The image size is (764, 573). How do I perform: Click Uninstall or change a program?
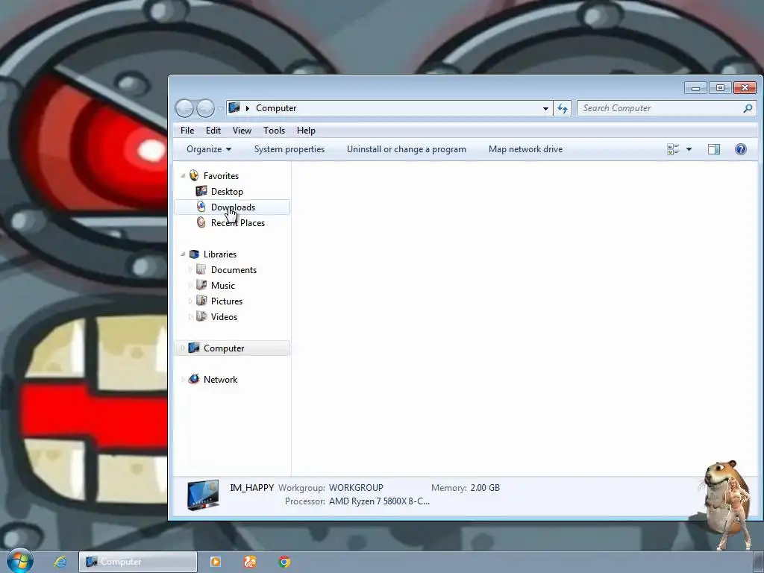[407, 149]
